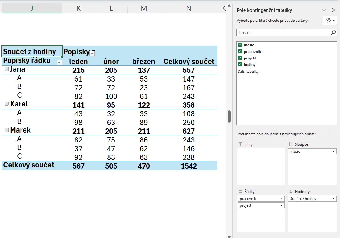
Task: Open the měsíc dropdown in Sloupce area
Action: 333,152
